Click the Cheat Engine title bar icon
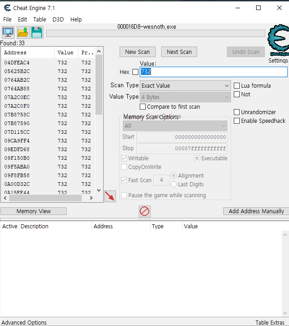This screenshot has height=326, width=289. click(x=7, y=8)
